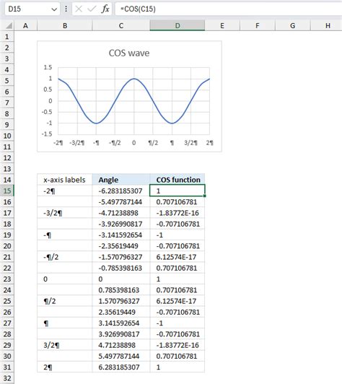Click the -2¶ label on chart horizontal axis

(x=58, y=143)
